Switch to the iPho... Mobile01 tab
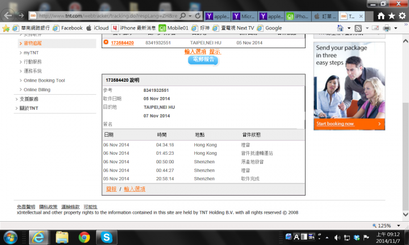Screen dimensions: 409x245 pyautogui.click(x=298, y=16)
